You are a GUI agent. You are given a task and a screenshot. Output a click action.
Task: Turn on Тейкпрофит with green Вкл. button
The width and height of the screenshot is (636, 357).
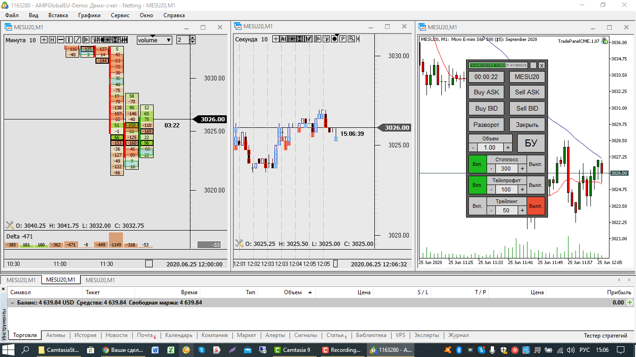pyautogui.click(x=477, y=185)
